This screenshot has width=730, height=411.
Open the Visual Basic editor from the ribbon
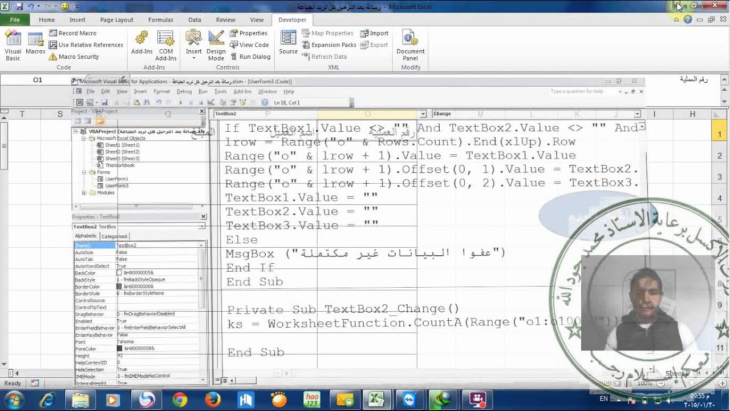13,46
